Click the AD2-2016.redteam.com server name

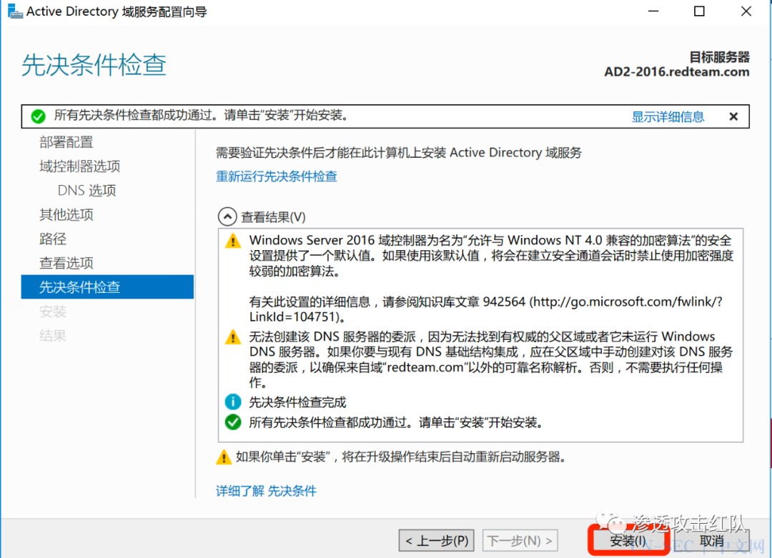coord(676,72)
